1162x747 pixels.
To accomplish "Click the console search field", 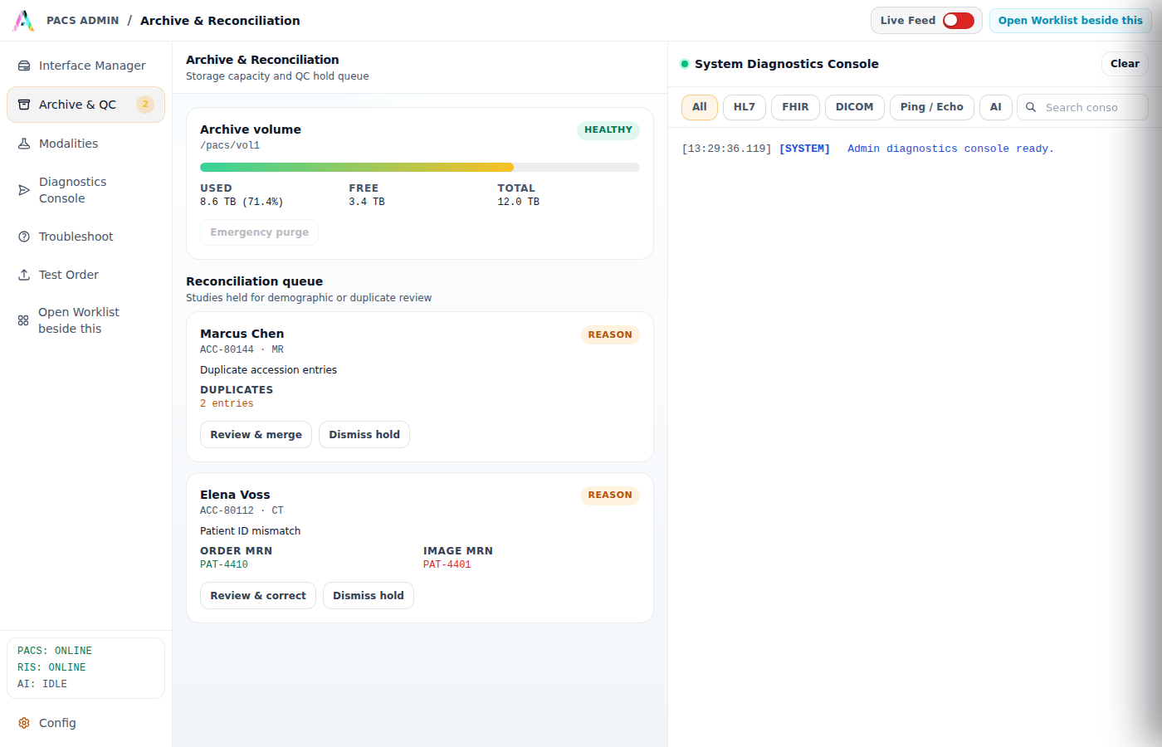I will tap(1082, 107).
